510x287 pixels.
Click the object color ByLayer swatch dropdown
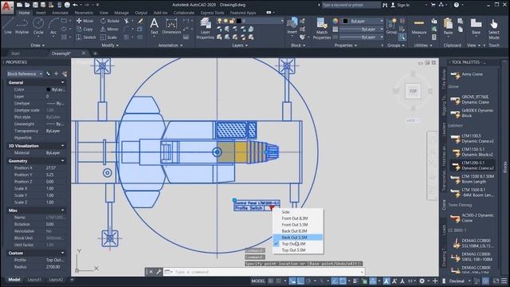(363, 22)
